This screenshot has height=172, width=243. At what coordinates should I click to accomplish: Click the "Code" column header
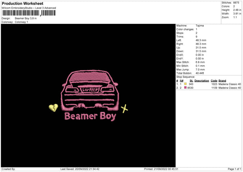[x=214, y=80]
